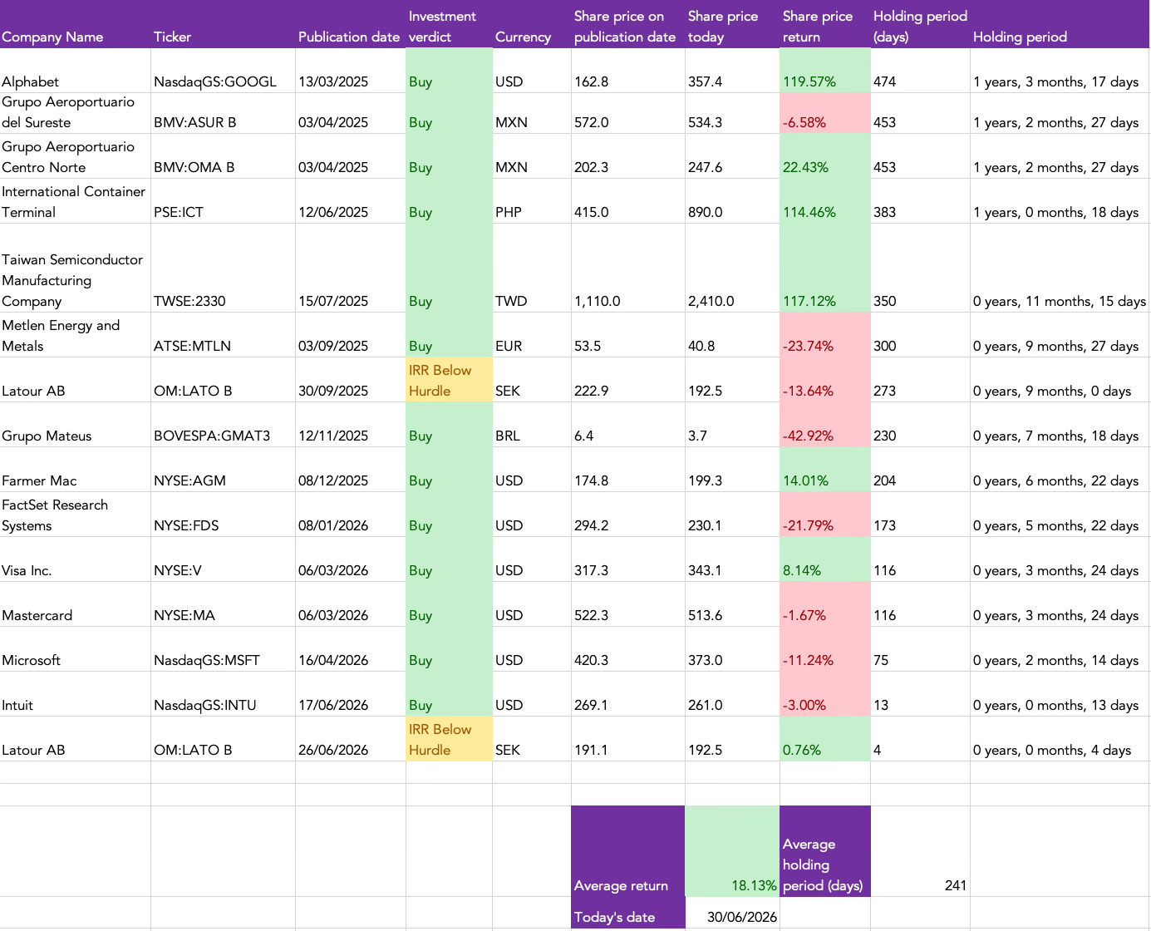1151x931 pixels.
Task: Click the 30/09/2025 publication date cell
Action: (351, 380)
